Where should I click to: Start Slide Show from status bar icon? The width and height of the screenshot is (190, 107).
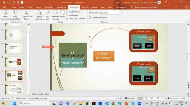click(158, 98)
